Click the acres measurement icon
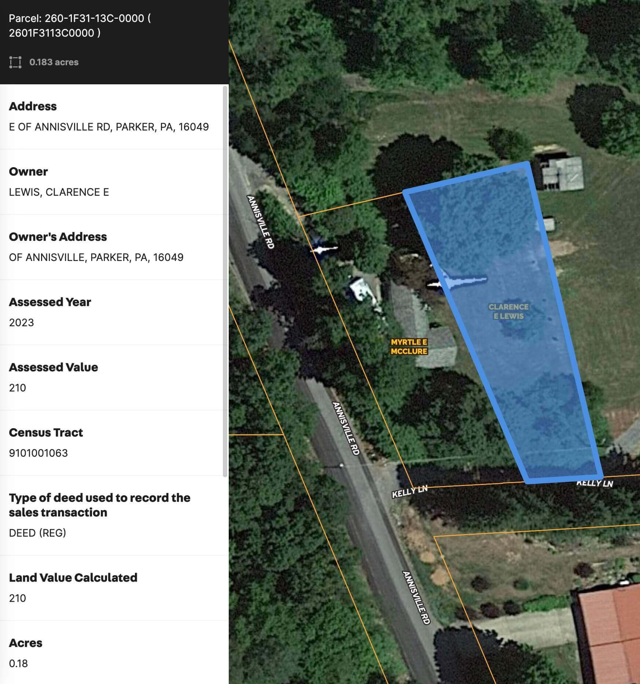The height and width of the screenshot is (684, 640). click(x=15, y=62)
